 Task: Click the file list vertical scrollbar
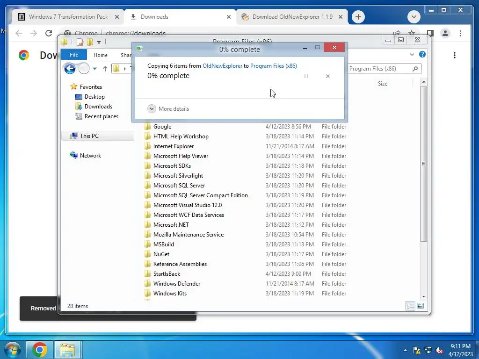click(423, 164)
